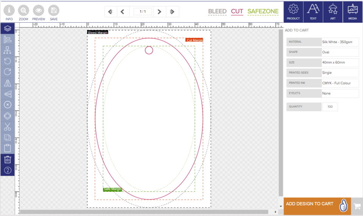Click the Quantity field with 100

point(330,107)
